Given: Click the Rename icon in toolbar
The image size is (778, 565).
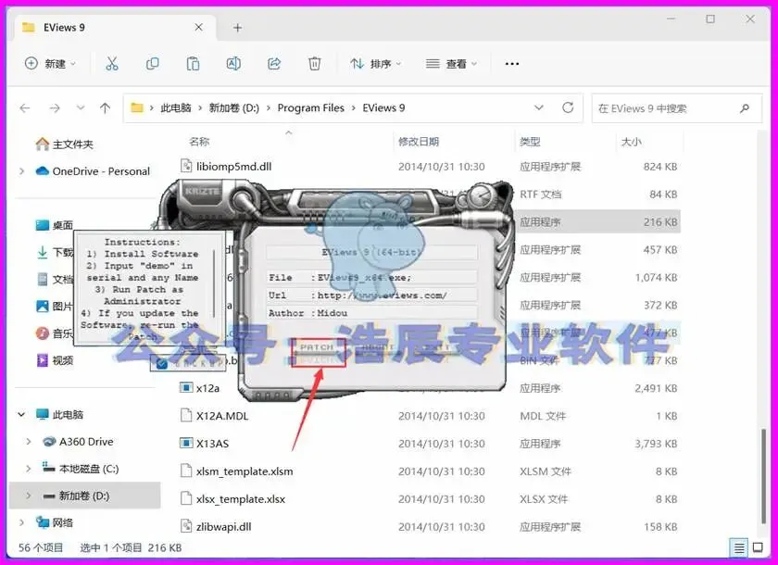Looking at the screenshot, I should point(233,64).
